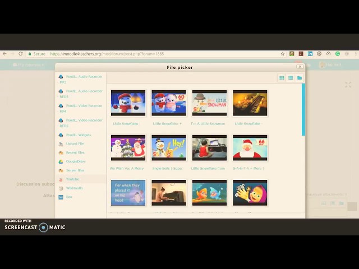
Task: Click 'S-A-N-T-A + More |' title
Action: 248,168
